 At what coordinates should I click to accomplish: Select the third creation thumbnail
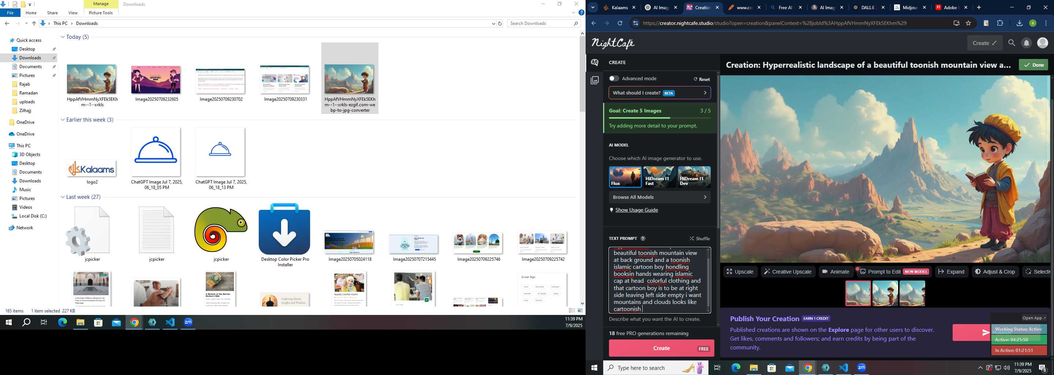pos(912,293)
